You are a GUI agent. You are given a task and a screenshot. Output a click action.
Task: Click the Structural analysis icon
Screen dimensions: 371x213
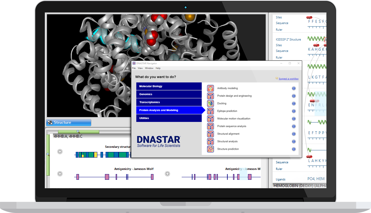(x=210, y=141)
